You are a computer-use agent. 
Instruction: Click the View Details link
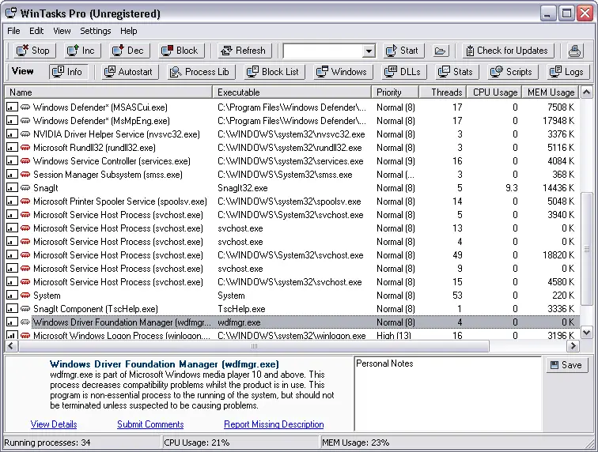tap(54, 424)
